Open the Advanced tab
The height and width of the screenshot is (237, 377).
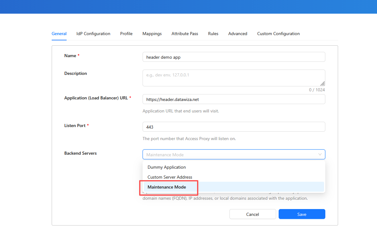click(x=238, y=34)
